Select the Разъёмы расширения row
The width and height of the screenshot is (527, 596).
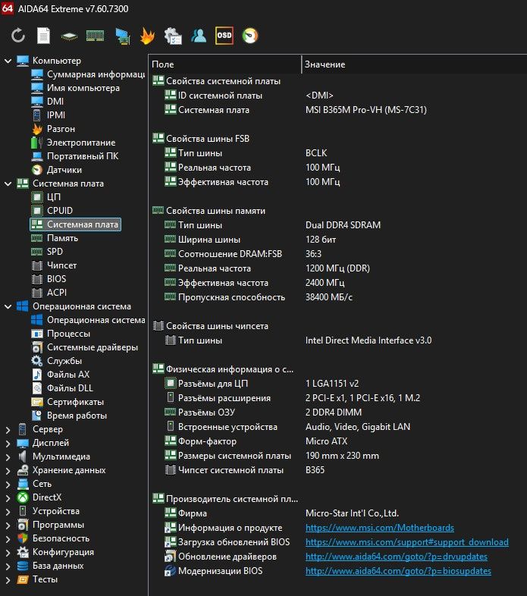click(x=337, y=398)
